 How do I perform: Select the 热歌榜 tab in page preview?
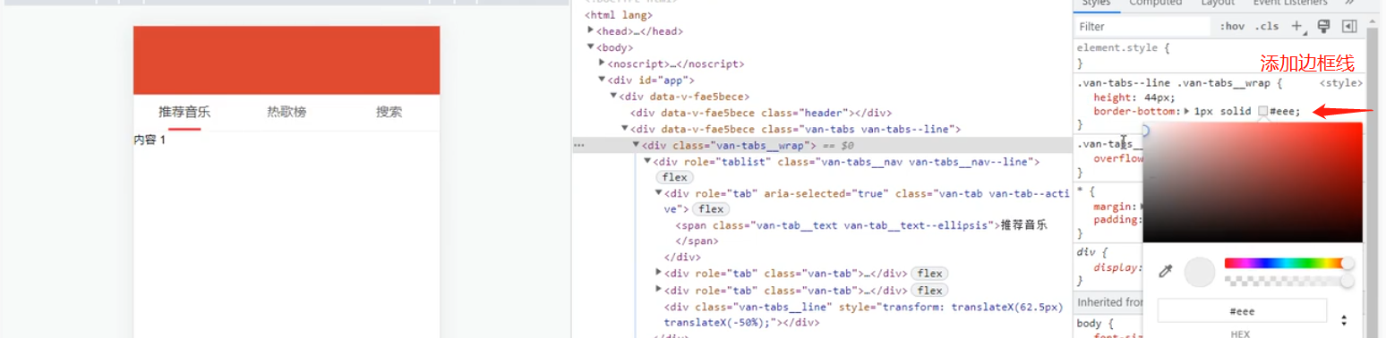pyautogui.click(x=287, y=112)
